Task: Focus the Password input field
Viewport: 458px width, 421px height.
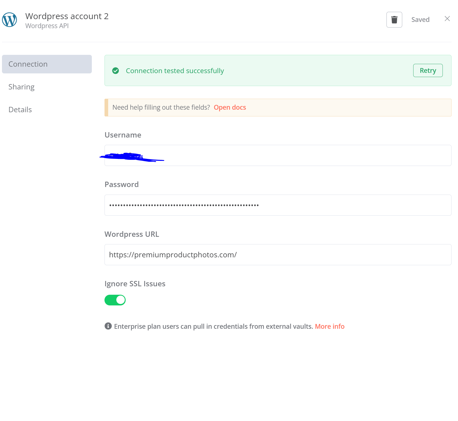Action: pos(278,205)
